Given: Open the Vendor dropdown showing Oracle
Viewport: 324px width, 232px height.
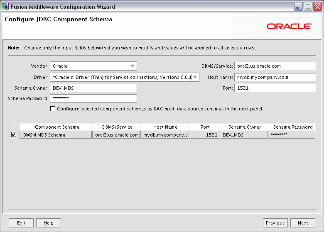Looking at the screenshot, I should point(93,66).
